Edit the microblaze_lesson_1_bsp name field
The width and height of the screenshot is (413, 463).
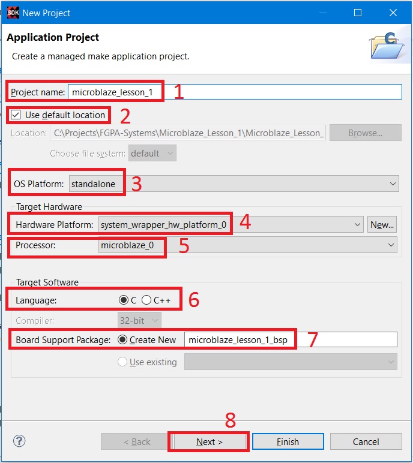tap(290, 340)
